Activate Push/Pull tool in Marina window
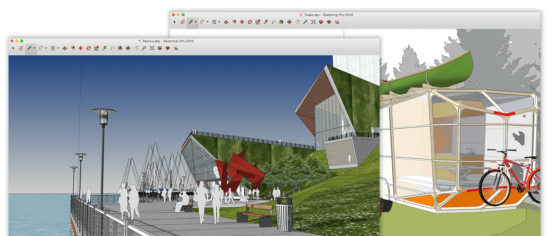The height and width of the screenshot is (236, 549). pyautogui.click(x=65, y=48)
